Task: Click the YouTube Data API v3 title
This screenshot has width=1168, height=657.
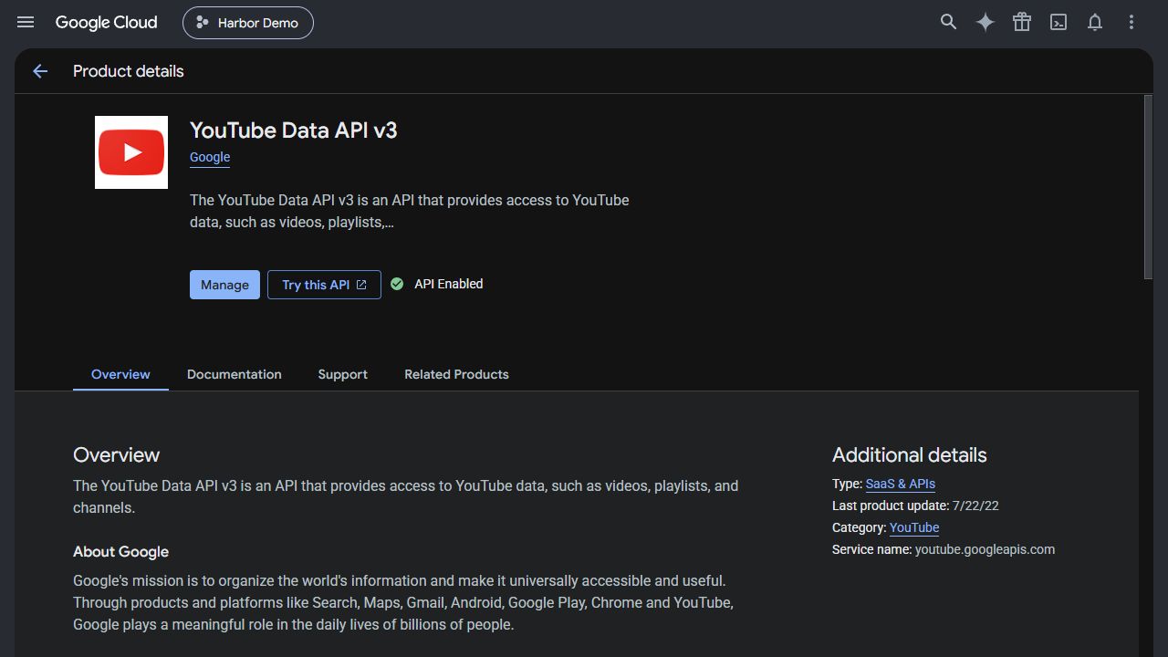Action: click(x=294, y=130)
